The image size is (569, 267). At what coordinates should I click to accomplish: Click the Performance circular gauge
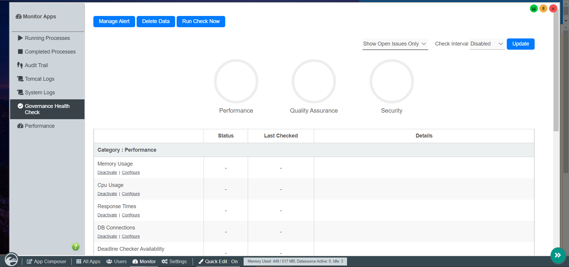[x=236, y=81]
